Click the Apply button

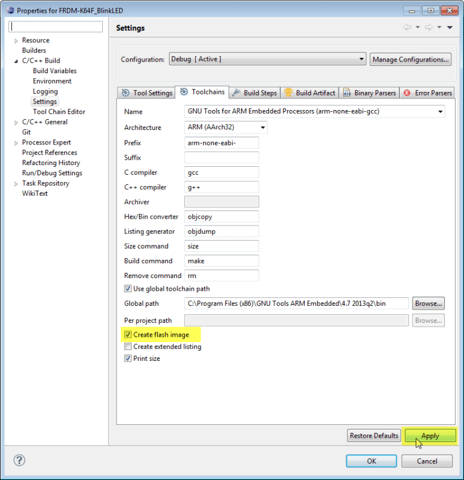430,436
